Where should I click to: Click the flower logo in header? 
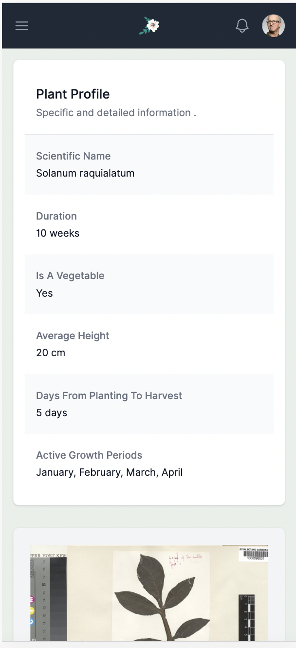[149, 26]
